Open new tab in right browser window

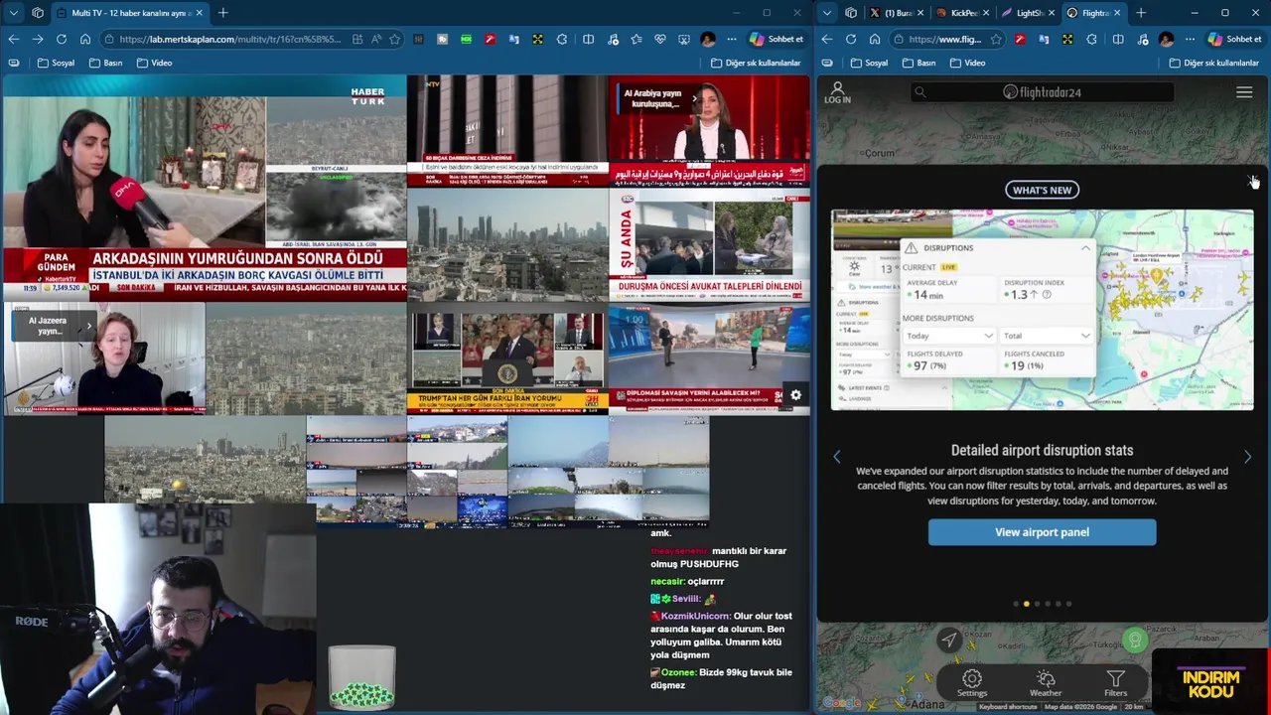1141,13
